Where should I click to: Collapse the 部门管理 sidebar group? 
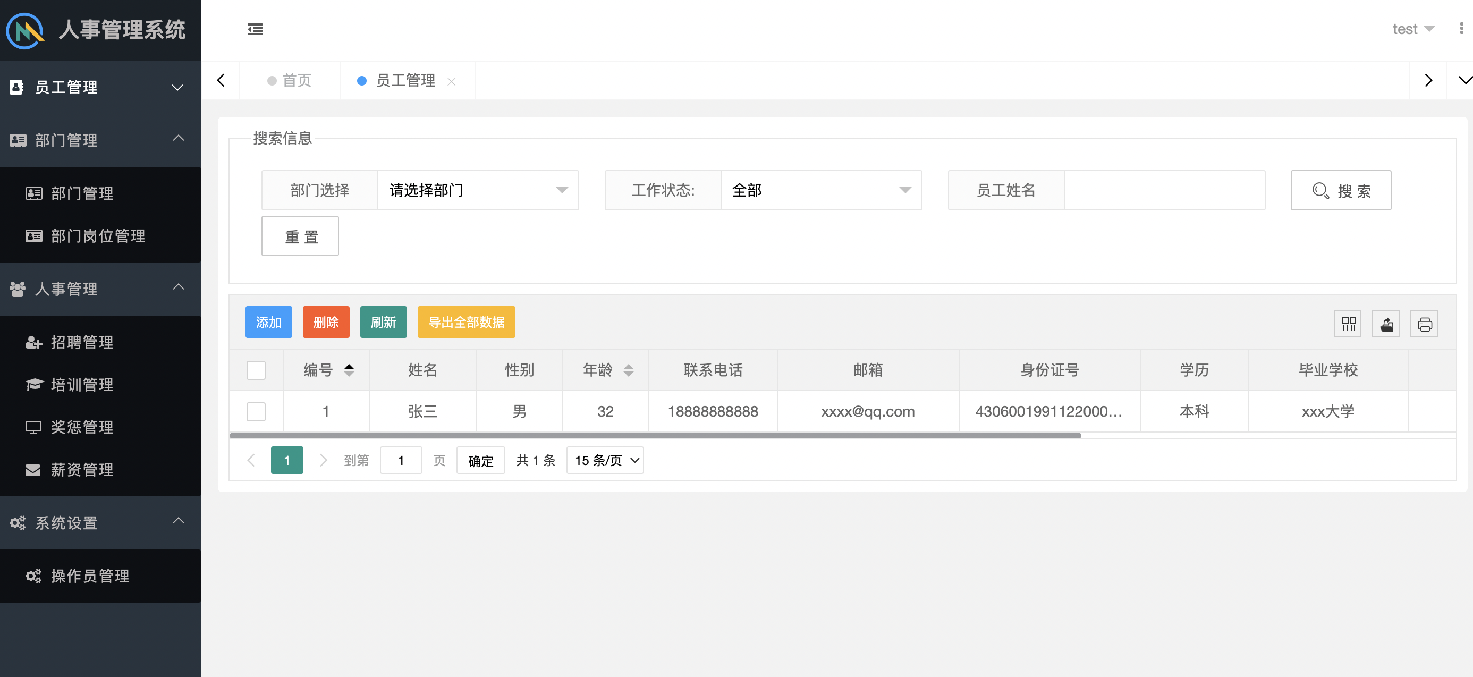[x=179, y=138]
